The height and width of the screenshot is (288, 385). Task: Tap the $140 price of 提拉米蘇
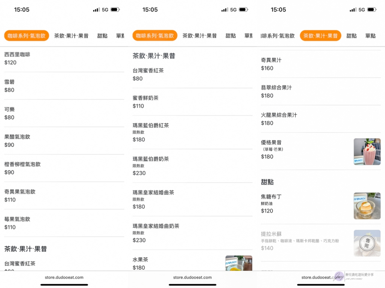pyautogui.click(x=267, y=248)
